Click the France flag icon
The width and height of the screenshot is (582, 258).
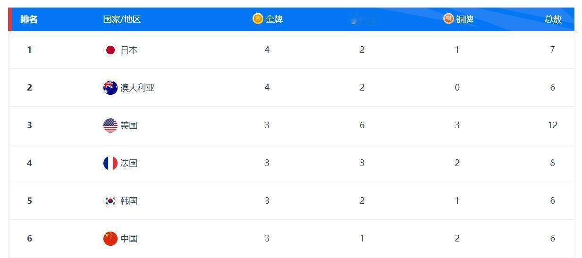coord(110,163)
